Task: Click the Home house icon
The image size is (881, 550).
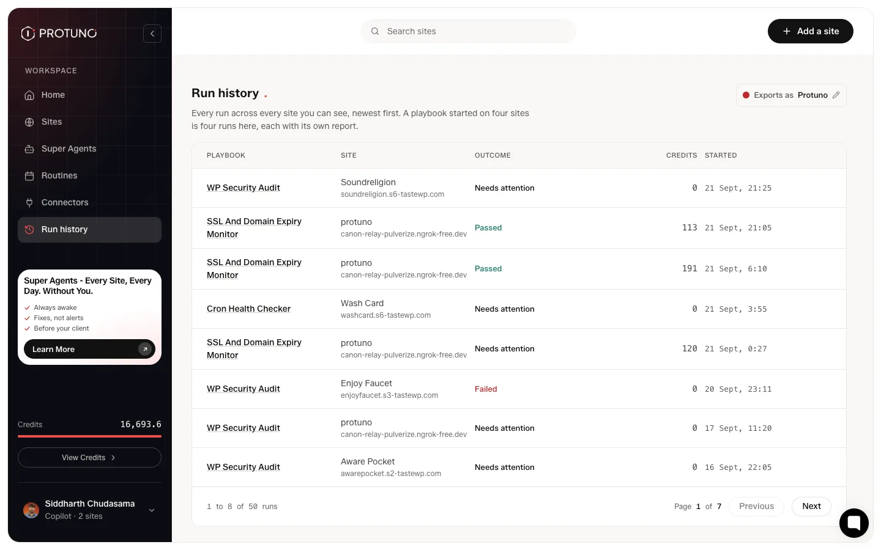Action: pyautogui.click(x=29, y=95)
